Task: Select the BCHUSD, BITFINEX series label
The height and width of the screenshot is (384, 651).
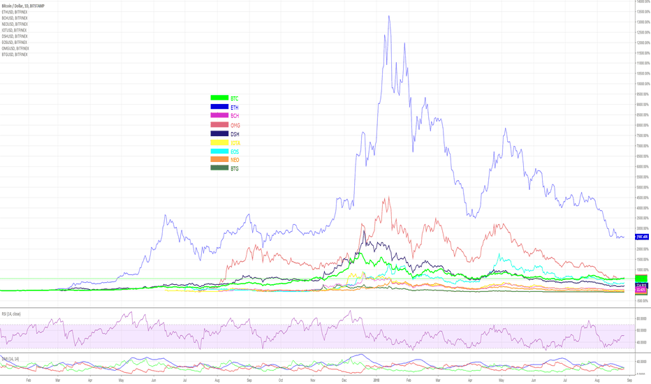Action: tap(15, 18)
